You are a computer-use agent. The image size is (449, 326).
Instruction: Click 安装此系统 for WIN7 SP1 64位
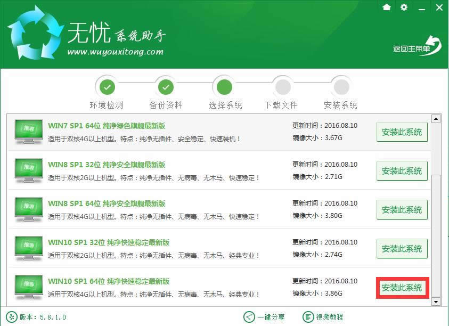point(402,132)
